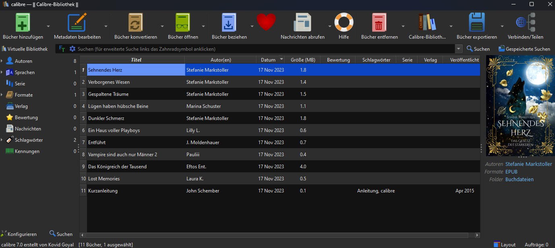This screenshot has height=248, width=555.
Task: Select the Serie category in the sidebar
Action: click(x=20, y=84)
